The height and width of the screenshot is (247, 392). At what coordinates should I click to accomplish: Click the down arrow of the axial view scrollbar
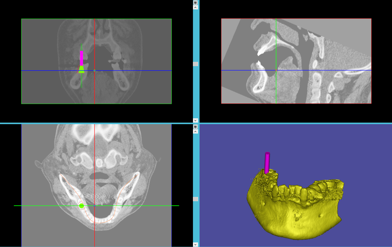[195, 244]
